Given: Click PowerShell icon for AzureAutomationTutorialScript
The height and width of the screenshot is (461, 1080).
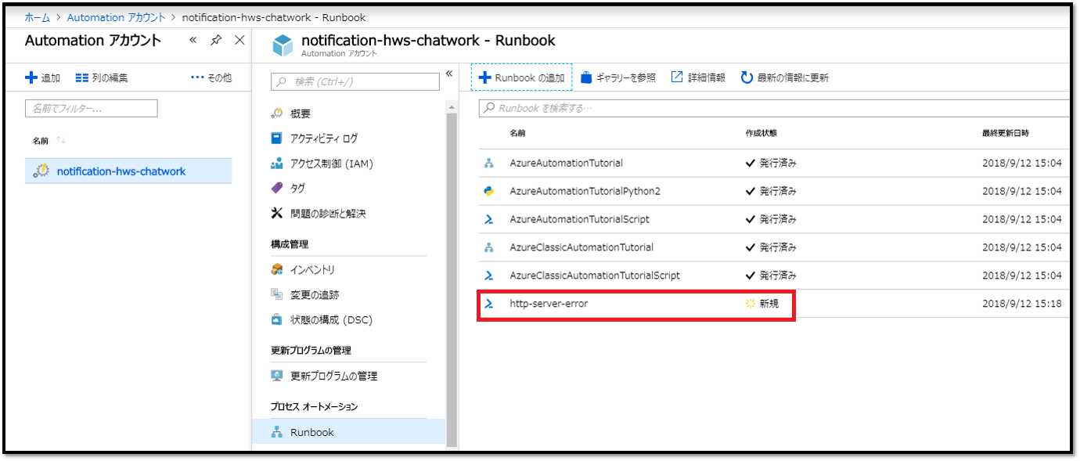Looking at the screenshot, I should pyautogui.click(x=489, y=219).
